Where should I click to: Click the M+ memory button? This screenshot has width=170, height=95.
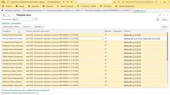tap(68, 2)
